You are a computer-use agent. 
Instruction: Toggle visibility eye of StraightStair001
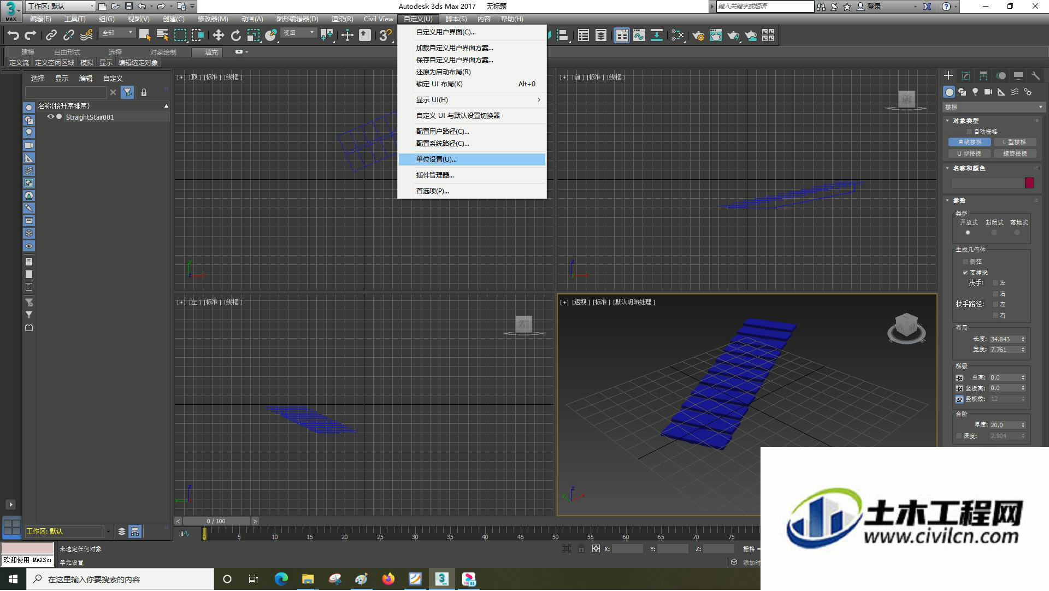click(x=51, y=117)
